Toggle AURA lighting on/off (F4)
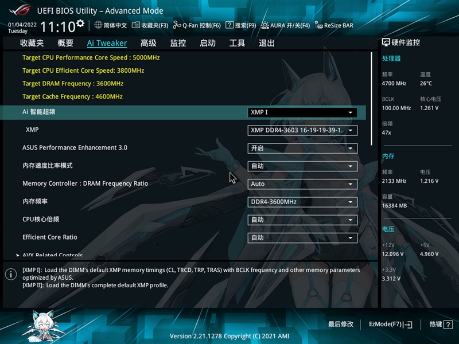Screen dimensions: 459x344 [265, 25]
